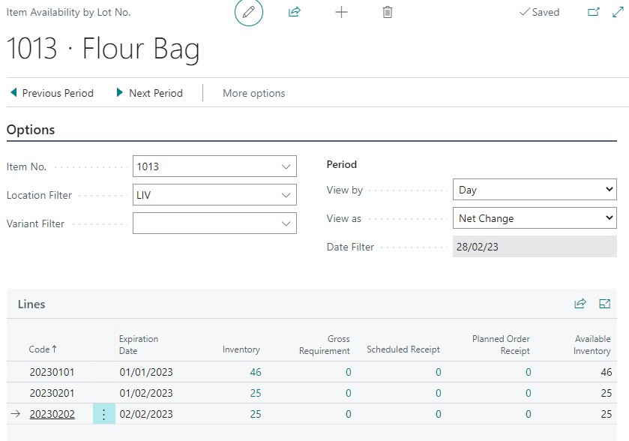Screen dimensions: 629x441
Task: Click expiration date 02/02/2023 cell
Action: [146, 414]
